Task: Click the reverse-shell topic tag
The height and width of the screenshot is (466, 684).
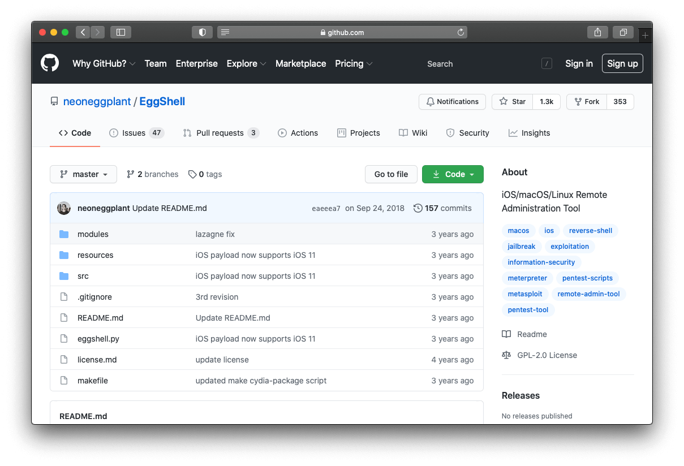Action: click(591, 231)
